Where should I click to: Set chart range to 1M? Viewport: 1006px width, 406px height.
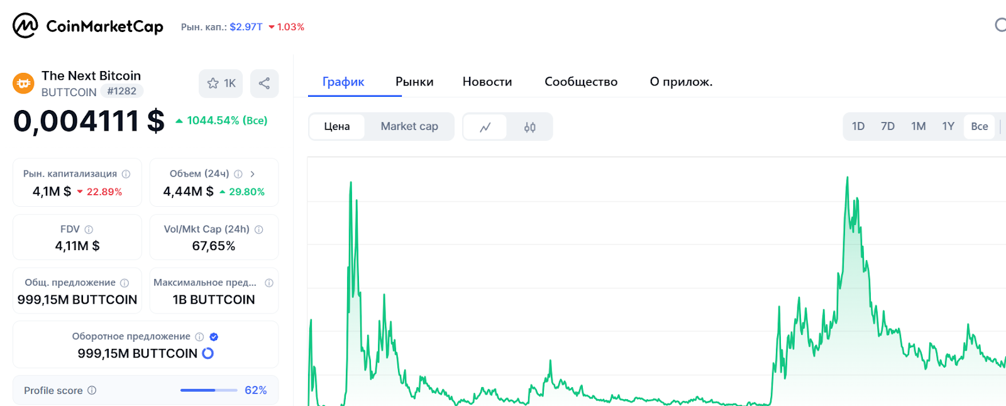pyautogui.click(x=919, y=126)
